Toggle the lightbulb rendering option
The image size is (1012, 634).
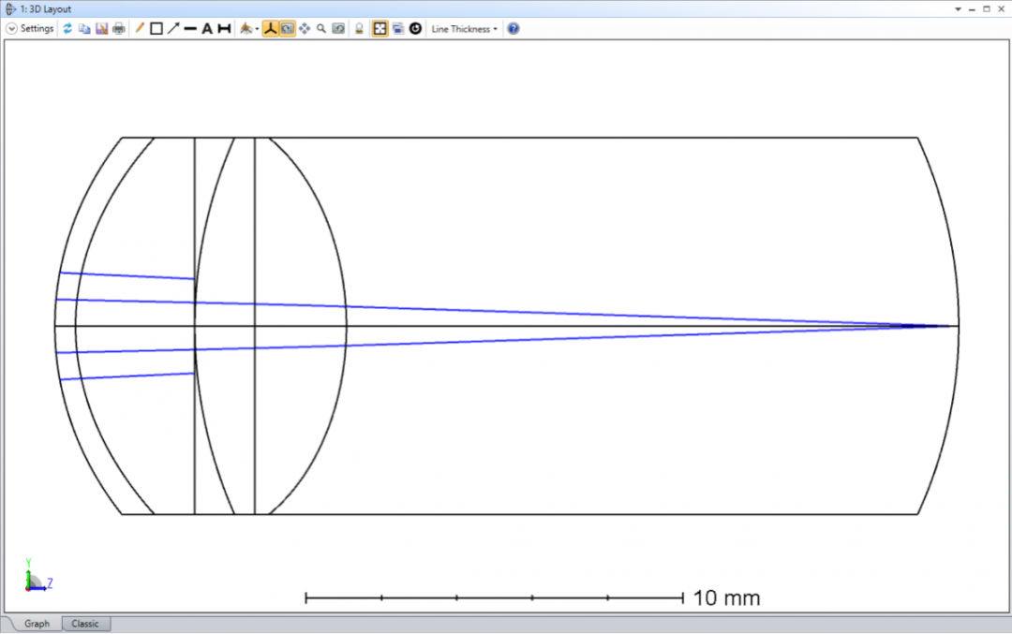pos(359,28)
